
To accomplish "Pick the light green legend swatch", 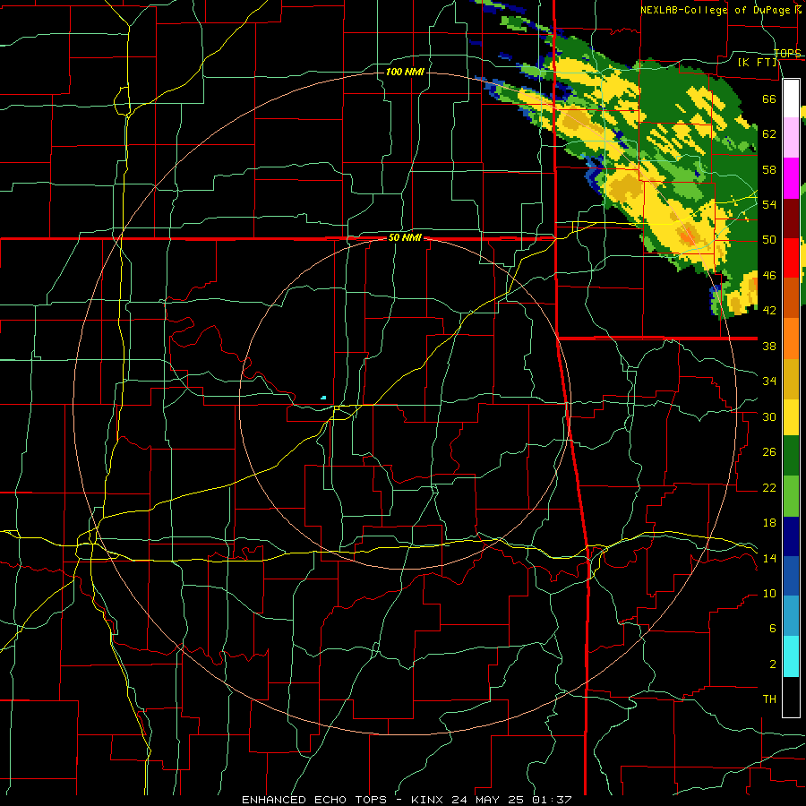I will [x=791, y=496].
